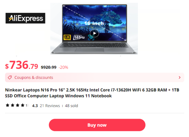Open the 21 Reviews link
Screen dimensions: 189x137
click(x=50, y=106)
